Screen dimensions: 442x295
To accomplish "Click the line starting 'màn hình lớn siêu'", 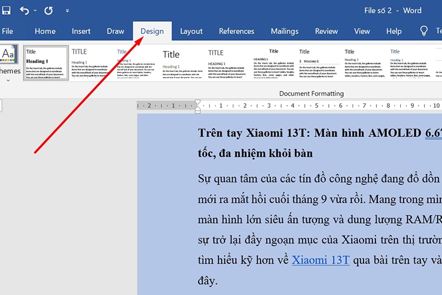I will pos(319,219).
